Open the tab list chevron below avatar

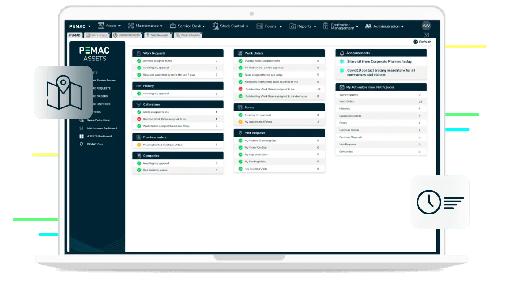click(426, 35)
